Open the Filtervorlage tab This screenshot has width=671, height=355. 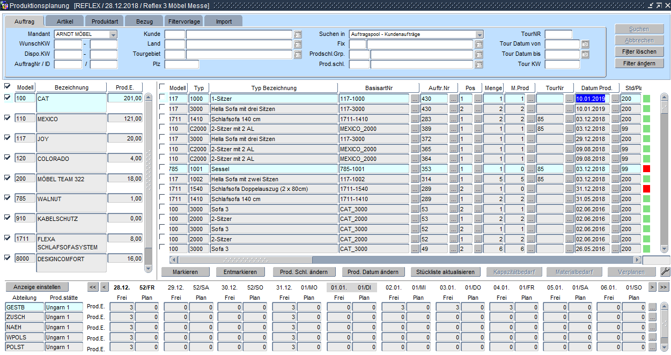pyautogui.click(x=184, y=21)
